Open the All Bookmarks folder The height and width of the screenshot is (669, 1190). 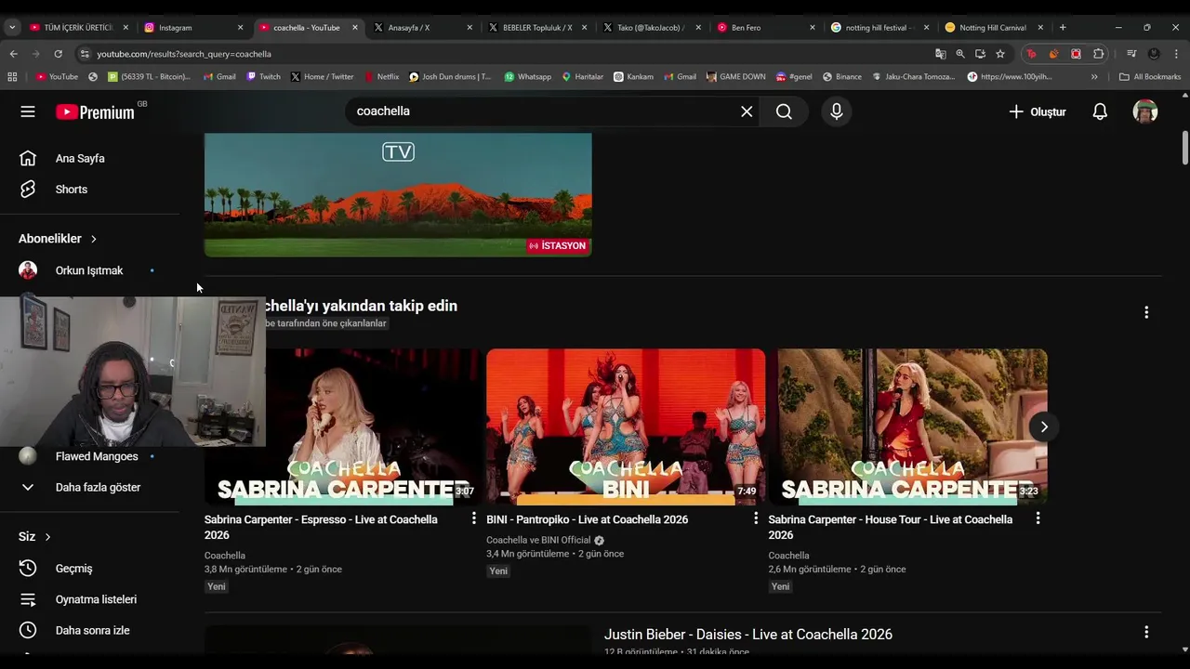1149,77
